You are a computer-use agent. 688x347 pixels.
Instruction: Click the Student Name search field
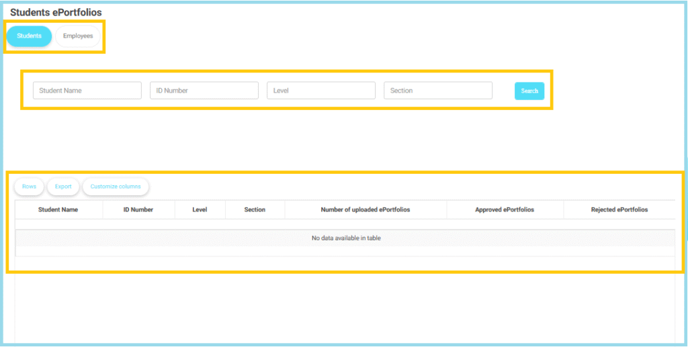point(87,91)
